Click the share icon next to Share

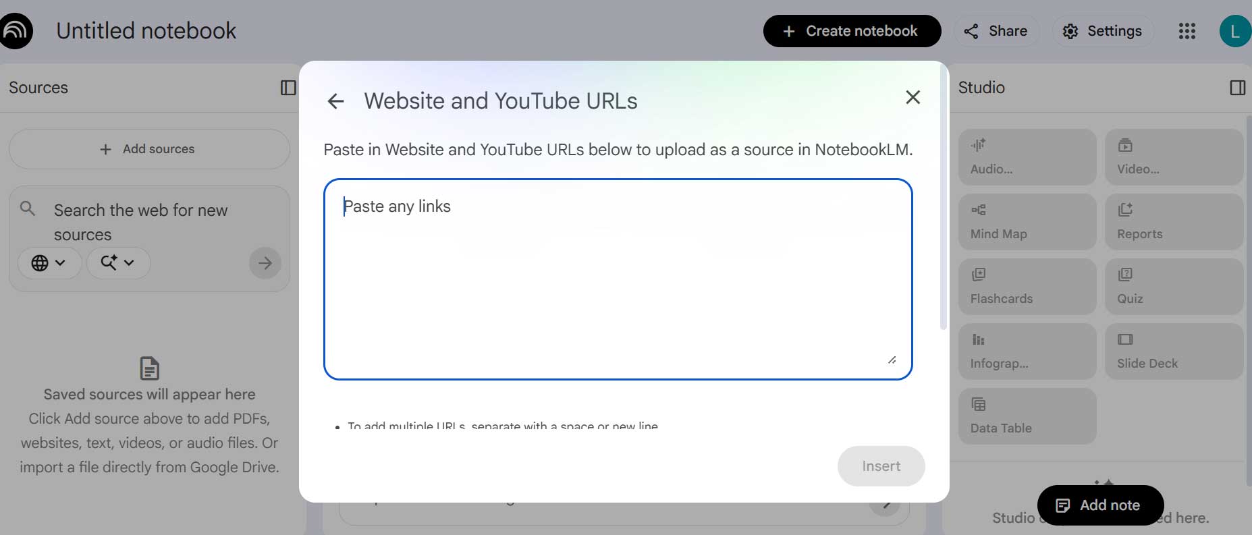click(x=971, y=31)
